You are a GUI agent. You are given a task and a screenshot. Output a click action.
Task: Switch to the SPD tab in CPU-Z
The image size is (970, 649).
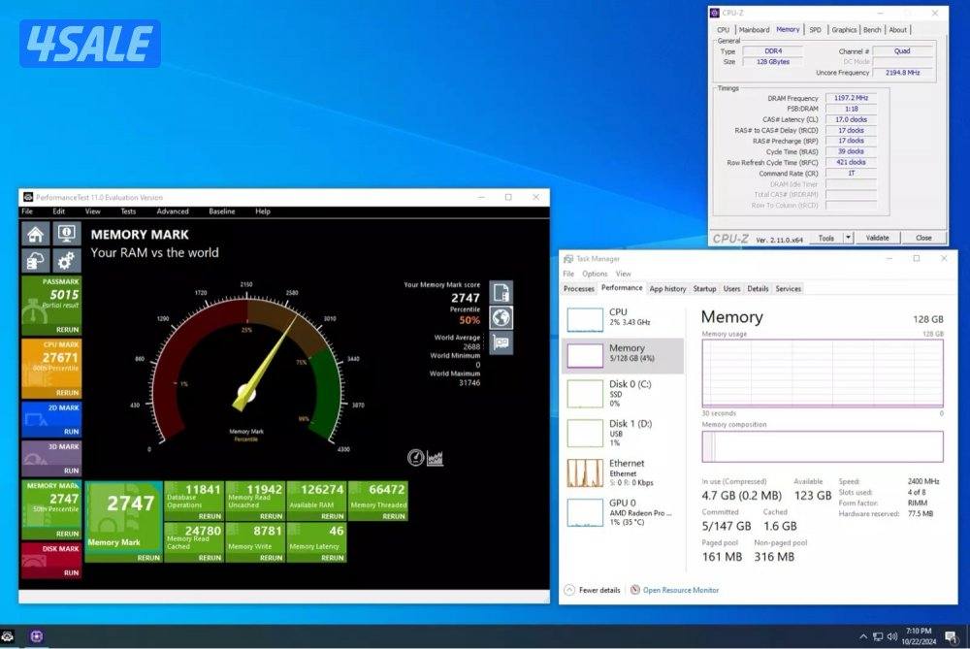pos(815,30)
